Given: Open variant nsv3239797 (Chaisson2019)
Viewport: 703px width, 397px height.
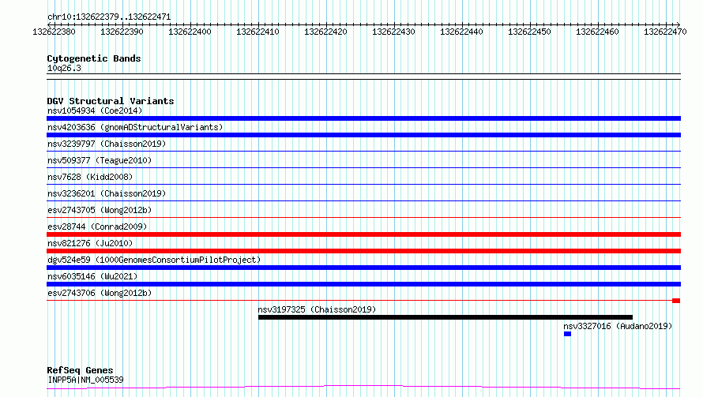Looking at the screenshot, I should [107, 144].
